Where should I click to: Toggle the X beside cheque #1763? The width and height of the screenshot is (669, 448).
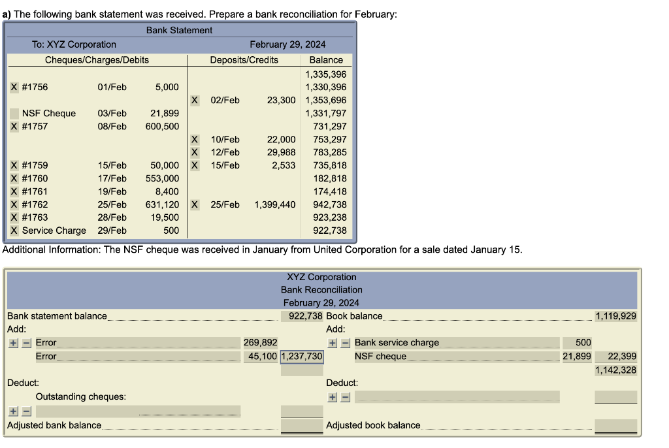[14, 217]
